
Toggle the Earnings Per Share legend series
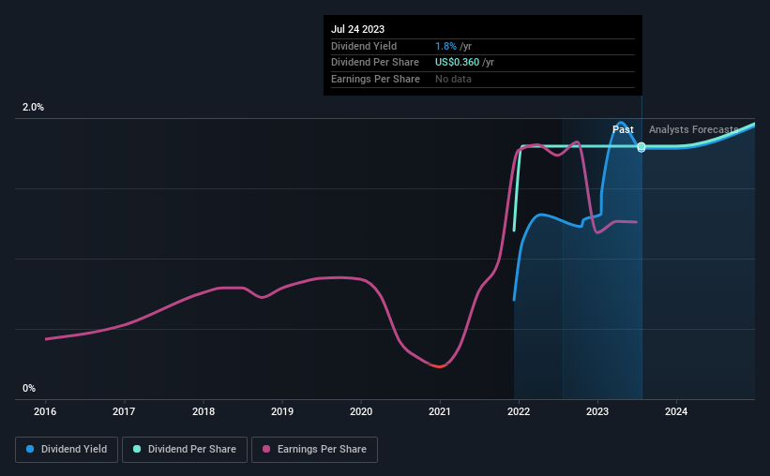(315, 450)
